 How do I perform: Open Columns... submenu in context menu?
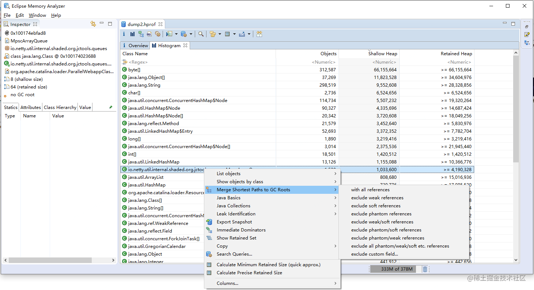point(272,283)
